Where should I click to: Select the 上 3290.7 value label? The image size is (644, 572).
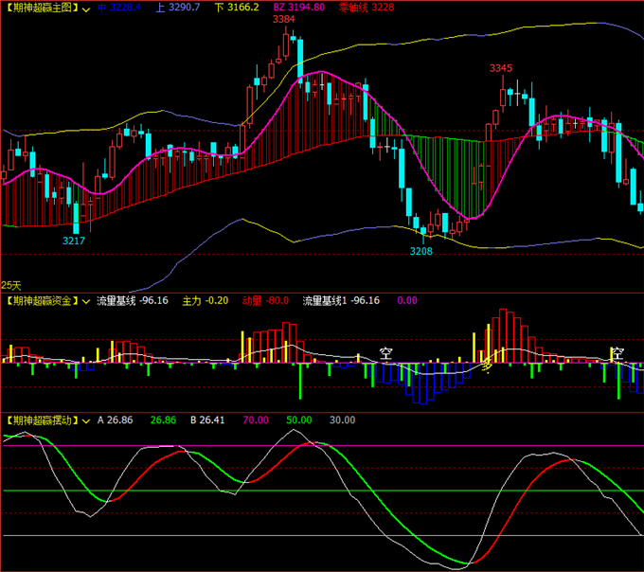pyautogui.click(x=178, y=8)
